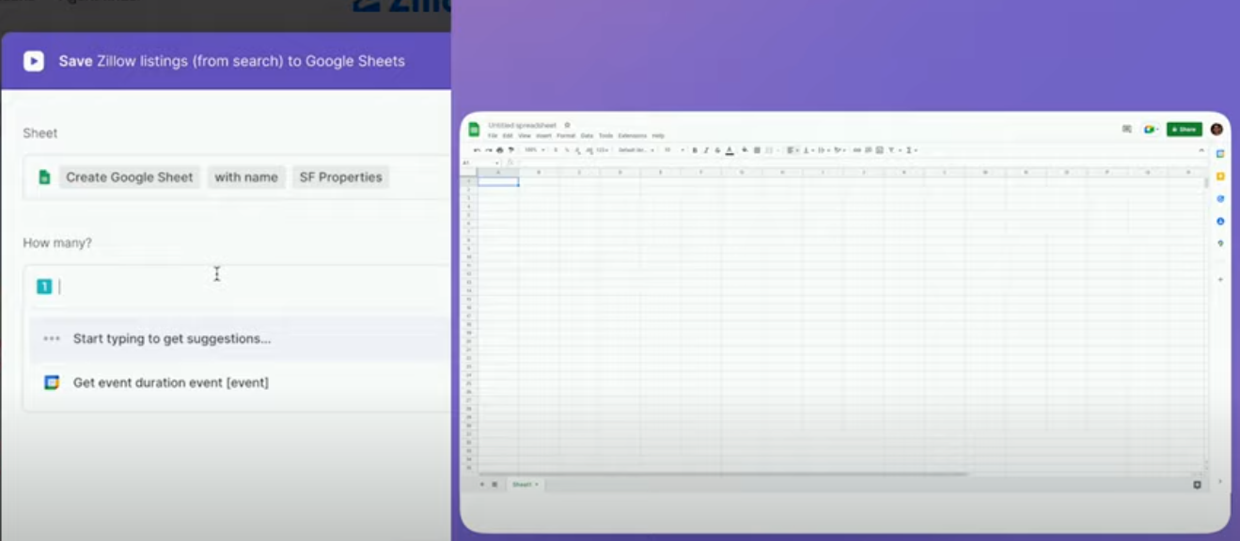Click the add sheet plus button
Image resolution: width=1240 pixels, height=541 pixels.
tap(482, 485)
